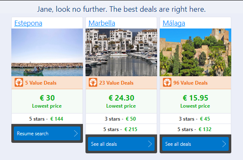Viewport: 243px width, 160px height.
Task: Open the Estepona destination link
Action: click(28, 23)
